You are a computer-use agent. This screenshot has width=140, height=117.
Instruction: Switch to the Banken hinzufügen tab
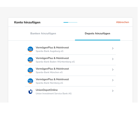coord(43,33)
